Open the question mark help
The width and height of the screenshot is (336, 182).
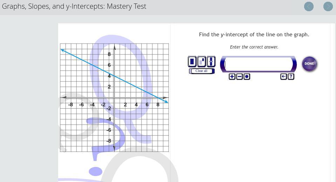click(x=291, y=77)
